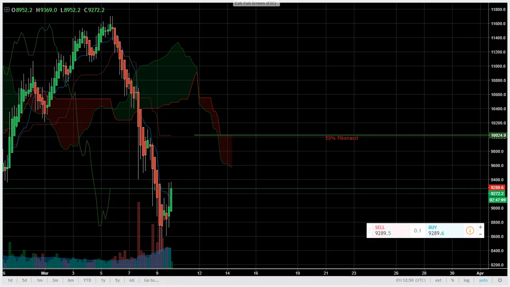Edit the 0.1 order quantity field
The height and width of the screenshot is (287, 510).
coord(418,230)
